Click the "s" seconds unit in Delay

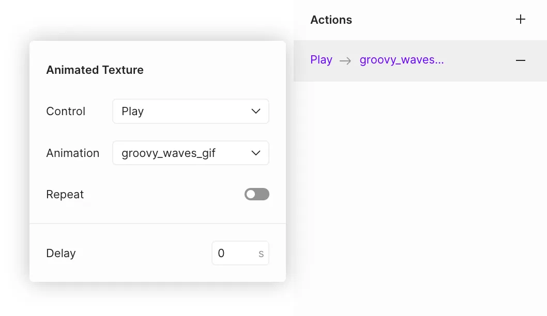(261, 254)
